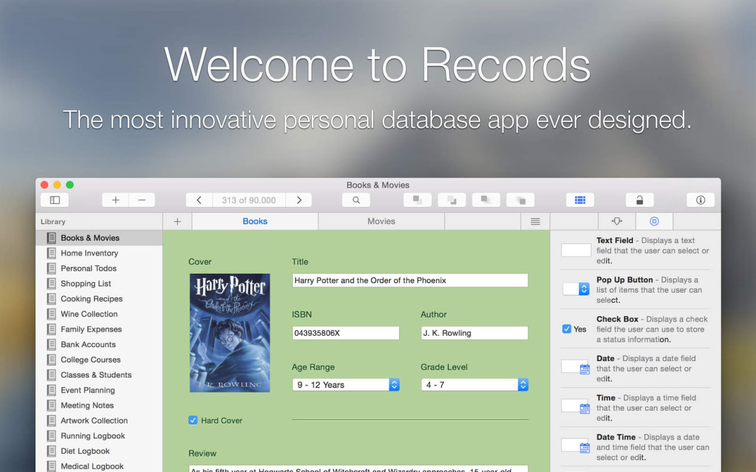Open the info inspector icon
Screen dimensions: 756x472
point(700,200)
